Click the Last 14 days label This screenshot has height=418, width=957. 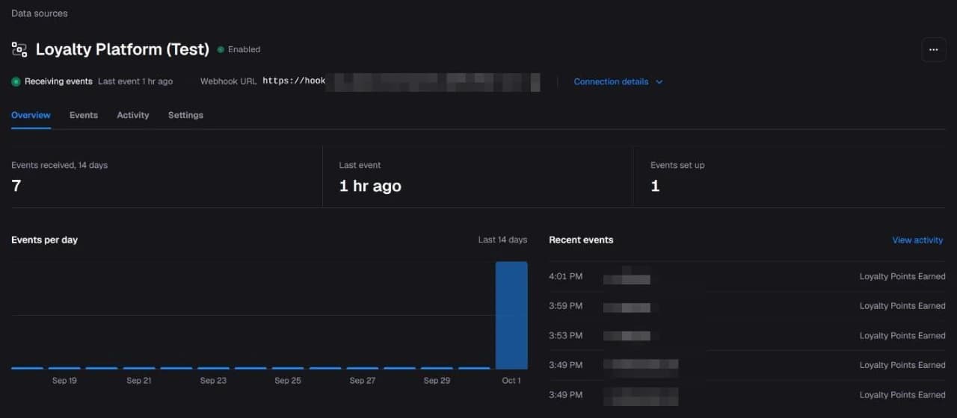502,240
